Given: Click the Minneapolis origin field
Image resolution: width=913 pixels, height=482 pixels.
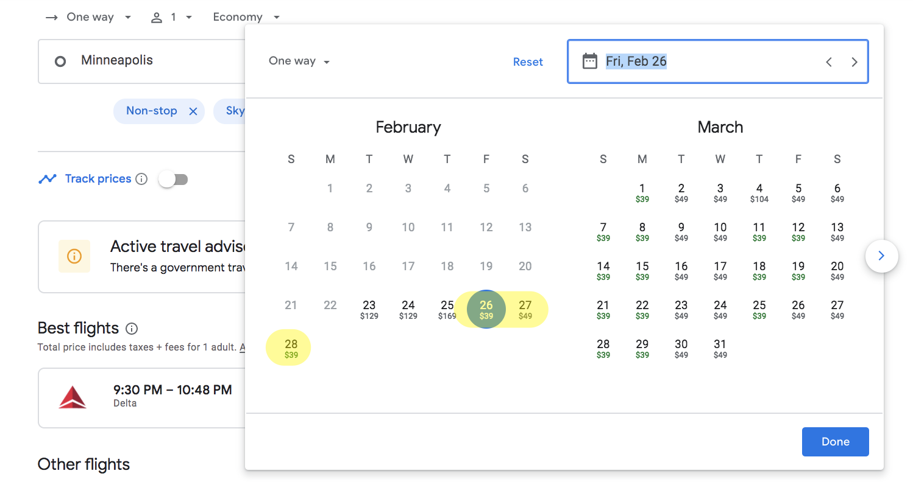Looking at the screenshot, I should click(x=141, y=61).
